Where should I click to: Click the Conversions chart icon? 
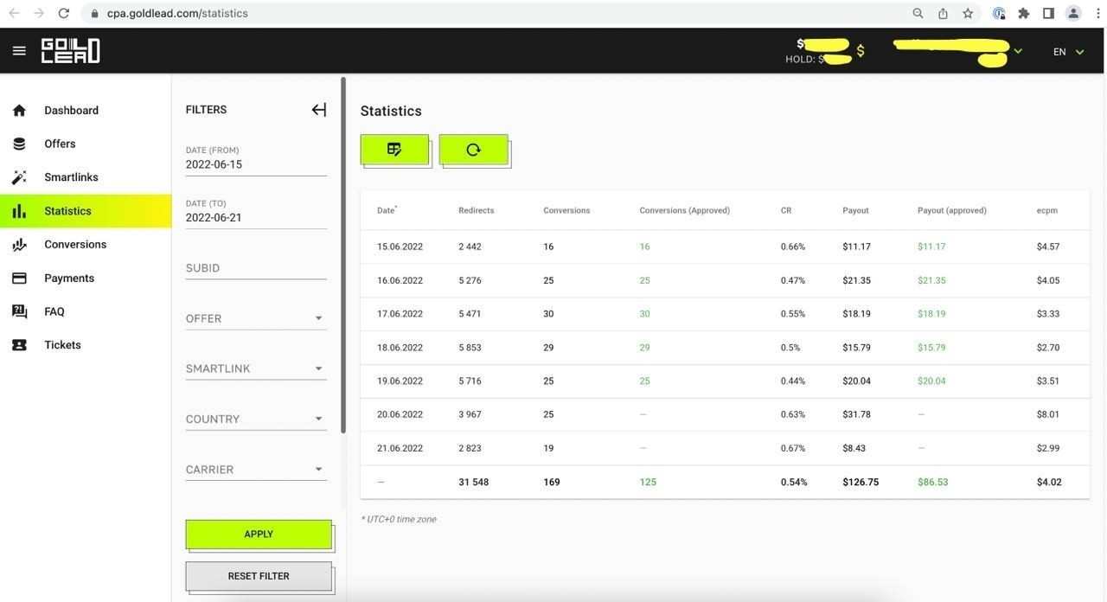pyautogui.click(x=20, y=245)
